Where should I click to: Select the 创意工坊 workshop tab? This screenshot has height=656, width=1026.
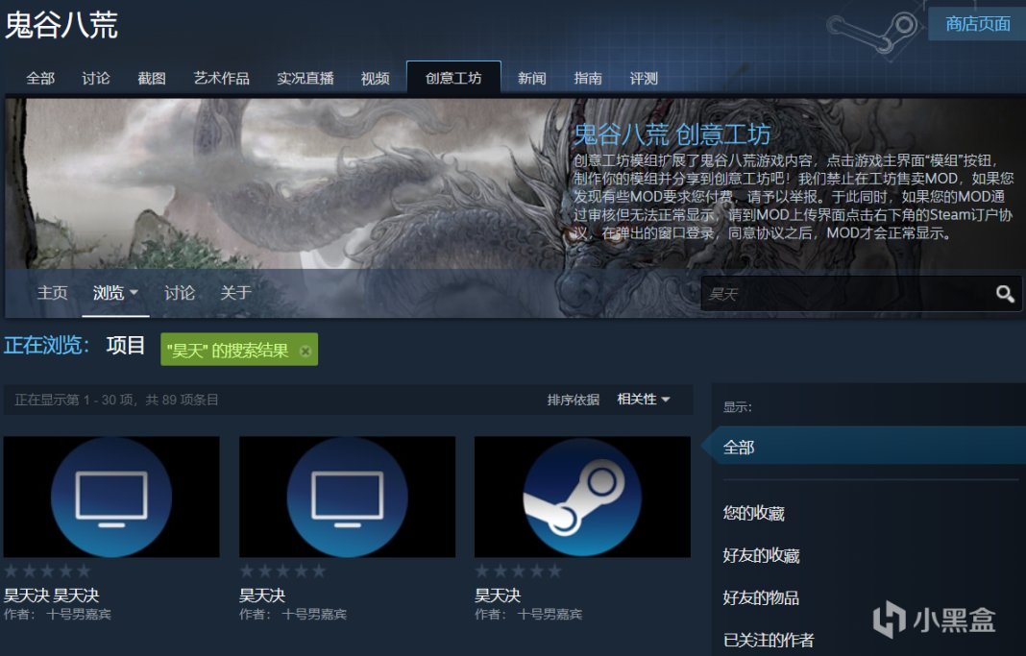(x=453, y=78)
